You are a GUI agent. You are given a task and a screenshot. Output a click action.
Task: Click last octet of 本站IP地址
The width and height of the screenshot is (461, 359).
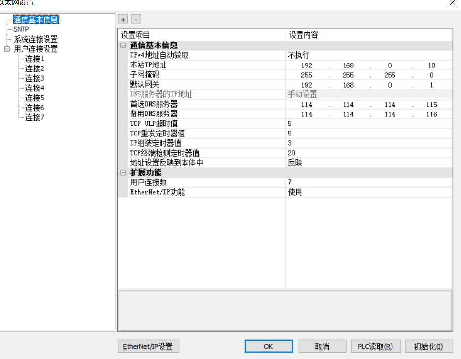click(431, 65)
